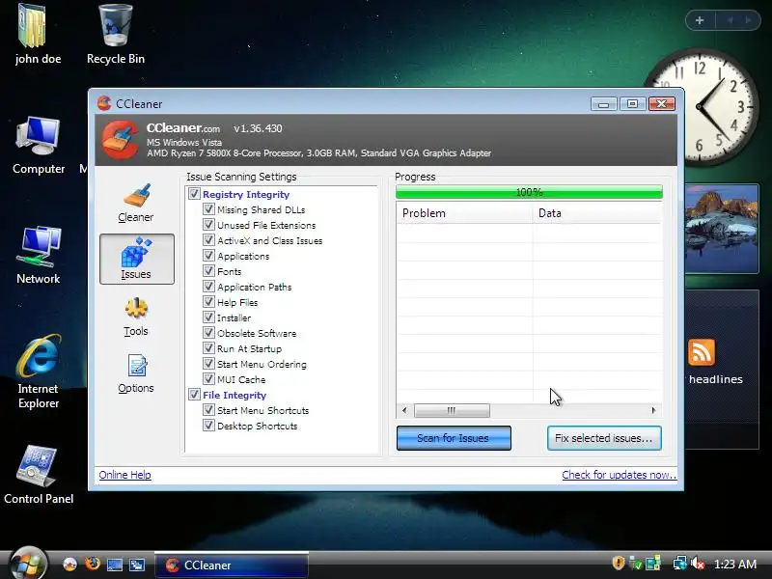
Task: Uncheck Installer option
Action: click(208, 317)
